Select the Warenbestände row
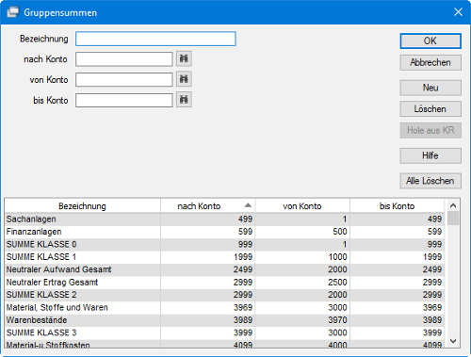Viewport: 471px width, 357px height. tap(224, 320)
